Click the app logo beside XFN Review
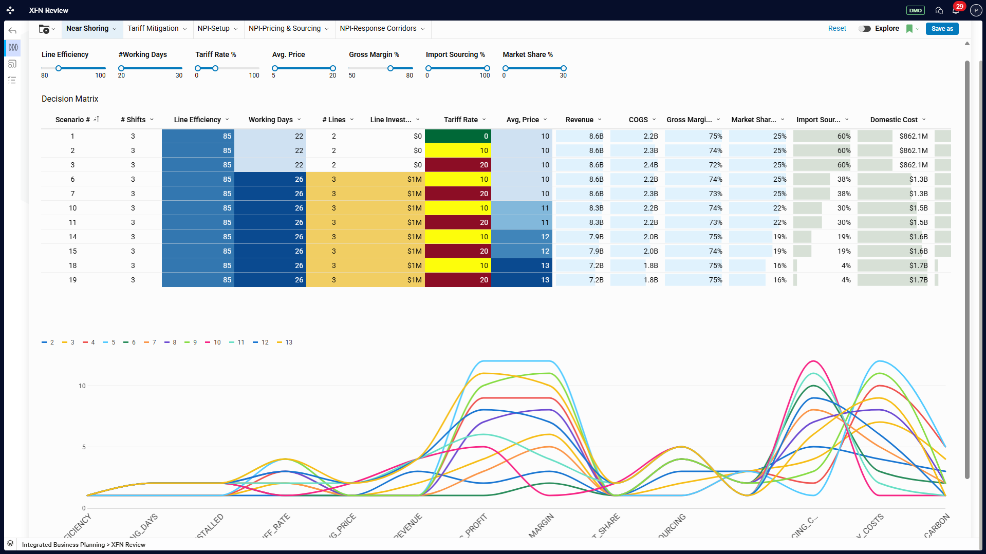The height and width of the screenshot is (554, 986). coord(10,10)
